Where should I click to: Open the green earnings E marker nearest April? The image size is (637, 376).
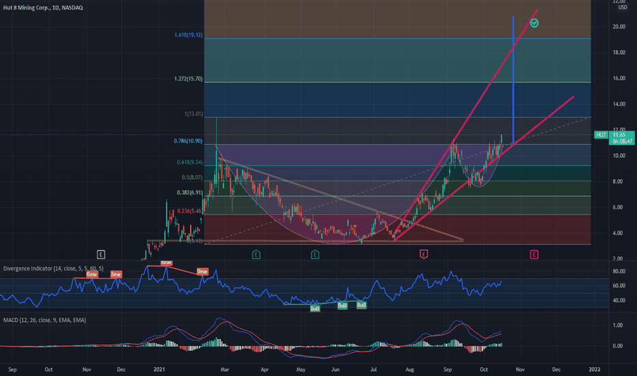256,255
